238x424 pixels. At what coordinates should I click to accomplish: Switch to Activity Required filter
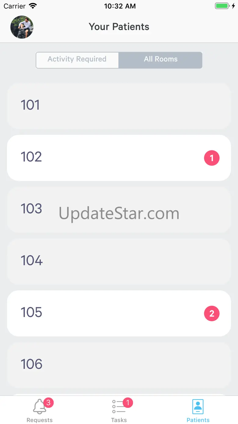coord(77,60)
